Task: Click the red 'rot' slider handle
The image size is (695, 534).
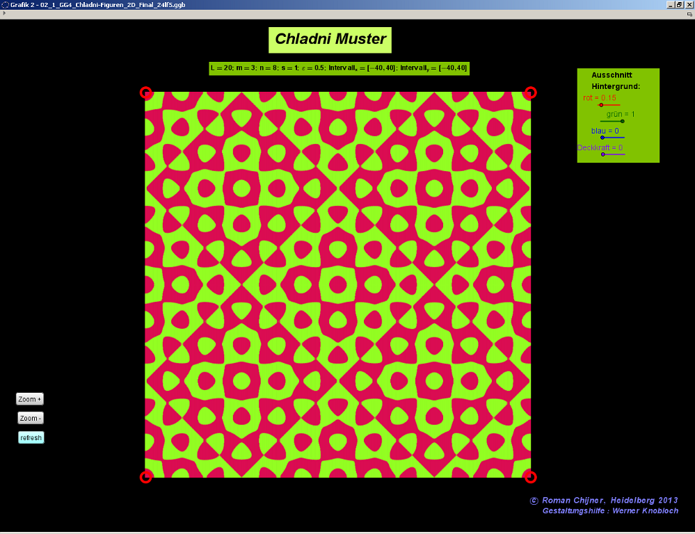Action: pos(601,105)
